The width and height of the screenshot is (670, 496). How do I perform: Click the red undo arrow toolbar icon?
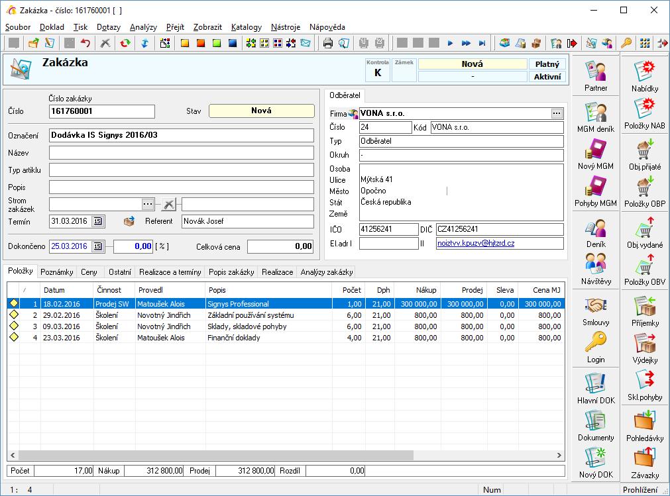[85, 43]
